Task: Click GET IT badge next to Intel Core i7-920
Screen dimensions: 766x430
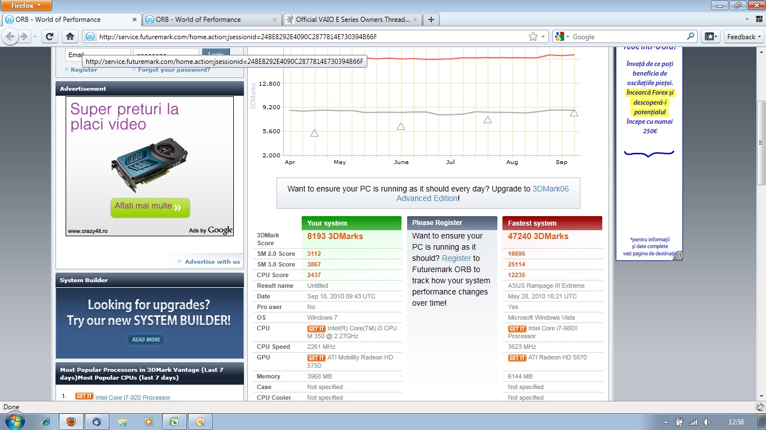Action: tap(84, 396)
